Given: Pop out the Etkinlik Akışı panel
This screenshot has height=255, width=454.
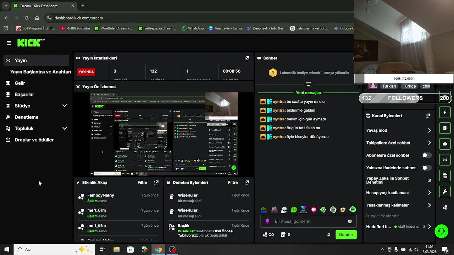Looking at the screenshot, I should [x=156, y=182].
